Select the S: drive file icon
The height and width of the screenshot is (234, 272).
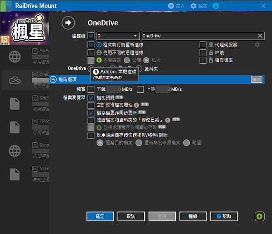pos(15,104)
